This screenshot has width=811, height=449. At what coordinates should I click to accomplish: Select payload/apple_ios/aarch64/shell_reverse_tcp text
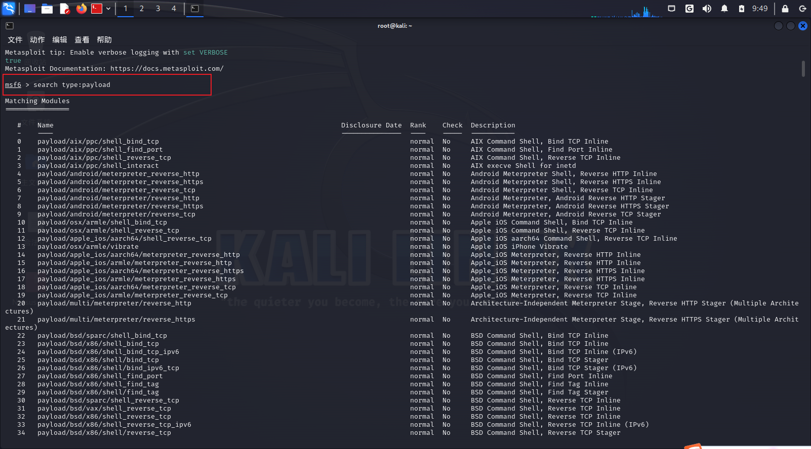125,239
